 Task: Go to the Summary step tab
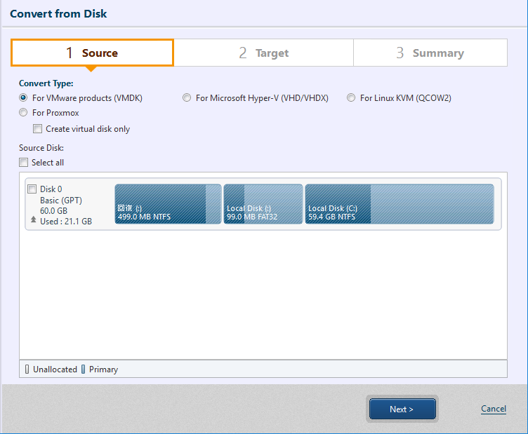pyautogui.click(x=430, y=53)
